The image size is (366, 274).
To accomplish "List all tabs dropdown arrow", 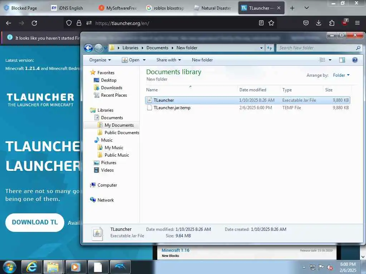I will pos(307,8).
